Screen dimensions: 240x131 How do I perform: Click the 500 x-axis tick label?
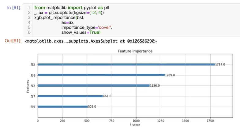pos(87,121)
